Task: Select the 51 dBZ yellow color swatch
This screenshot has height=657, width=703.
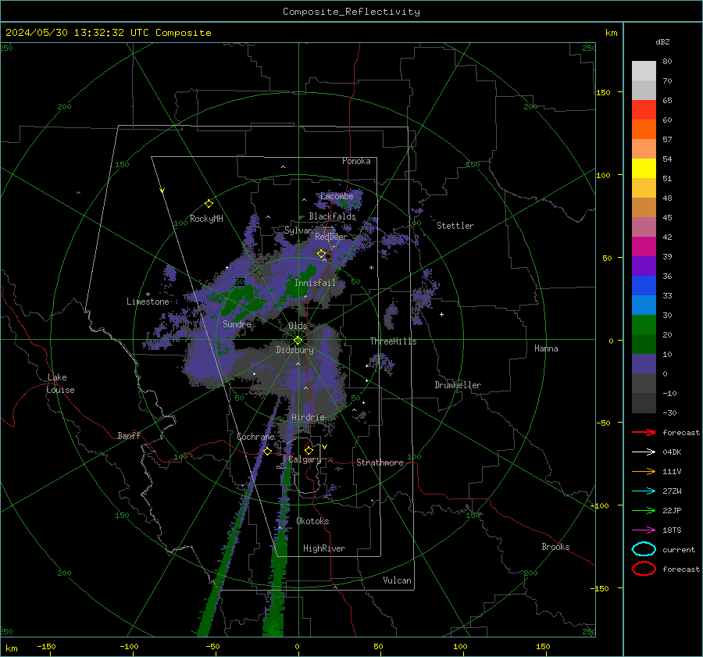Action: coord(644,169)
